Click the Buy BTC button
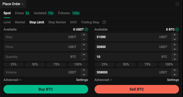Screen dimensions: 183x97 [x=46, y=89]
